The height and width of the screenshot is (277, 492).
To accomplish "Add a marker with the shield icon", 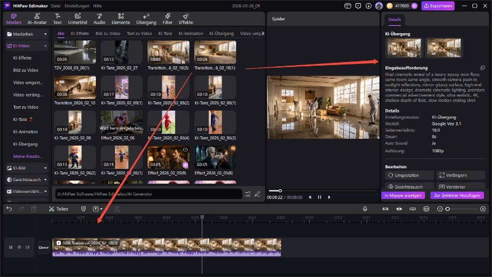I will click(83, 209).
